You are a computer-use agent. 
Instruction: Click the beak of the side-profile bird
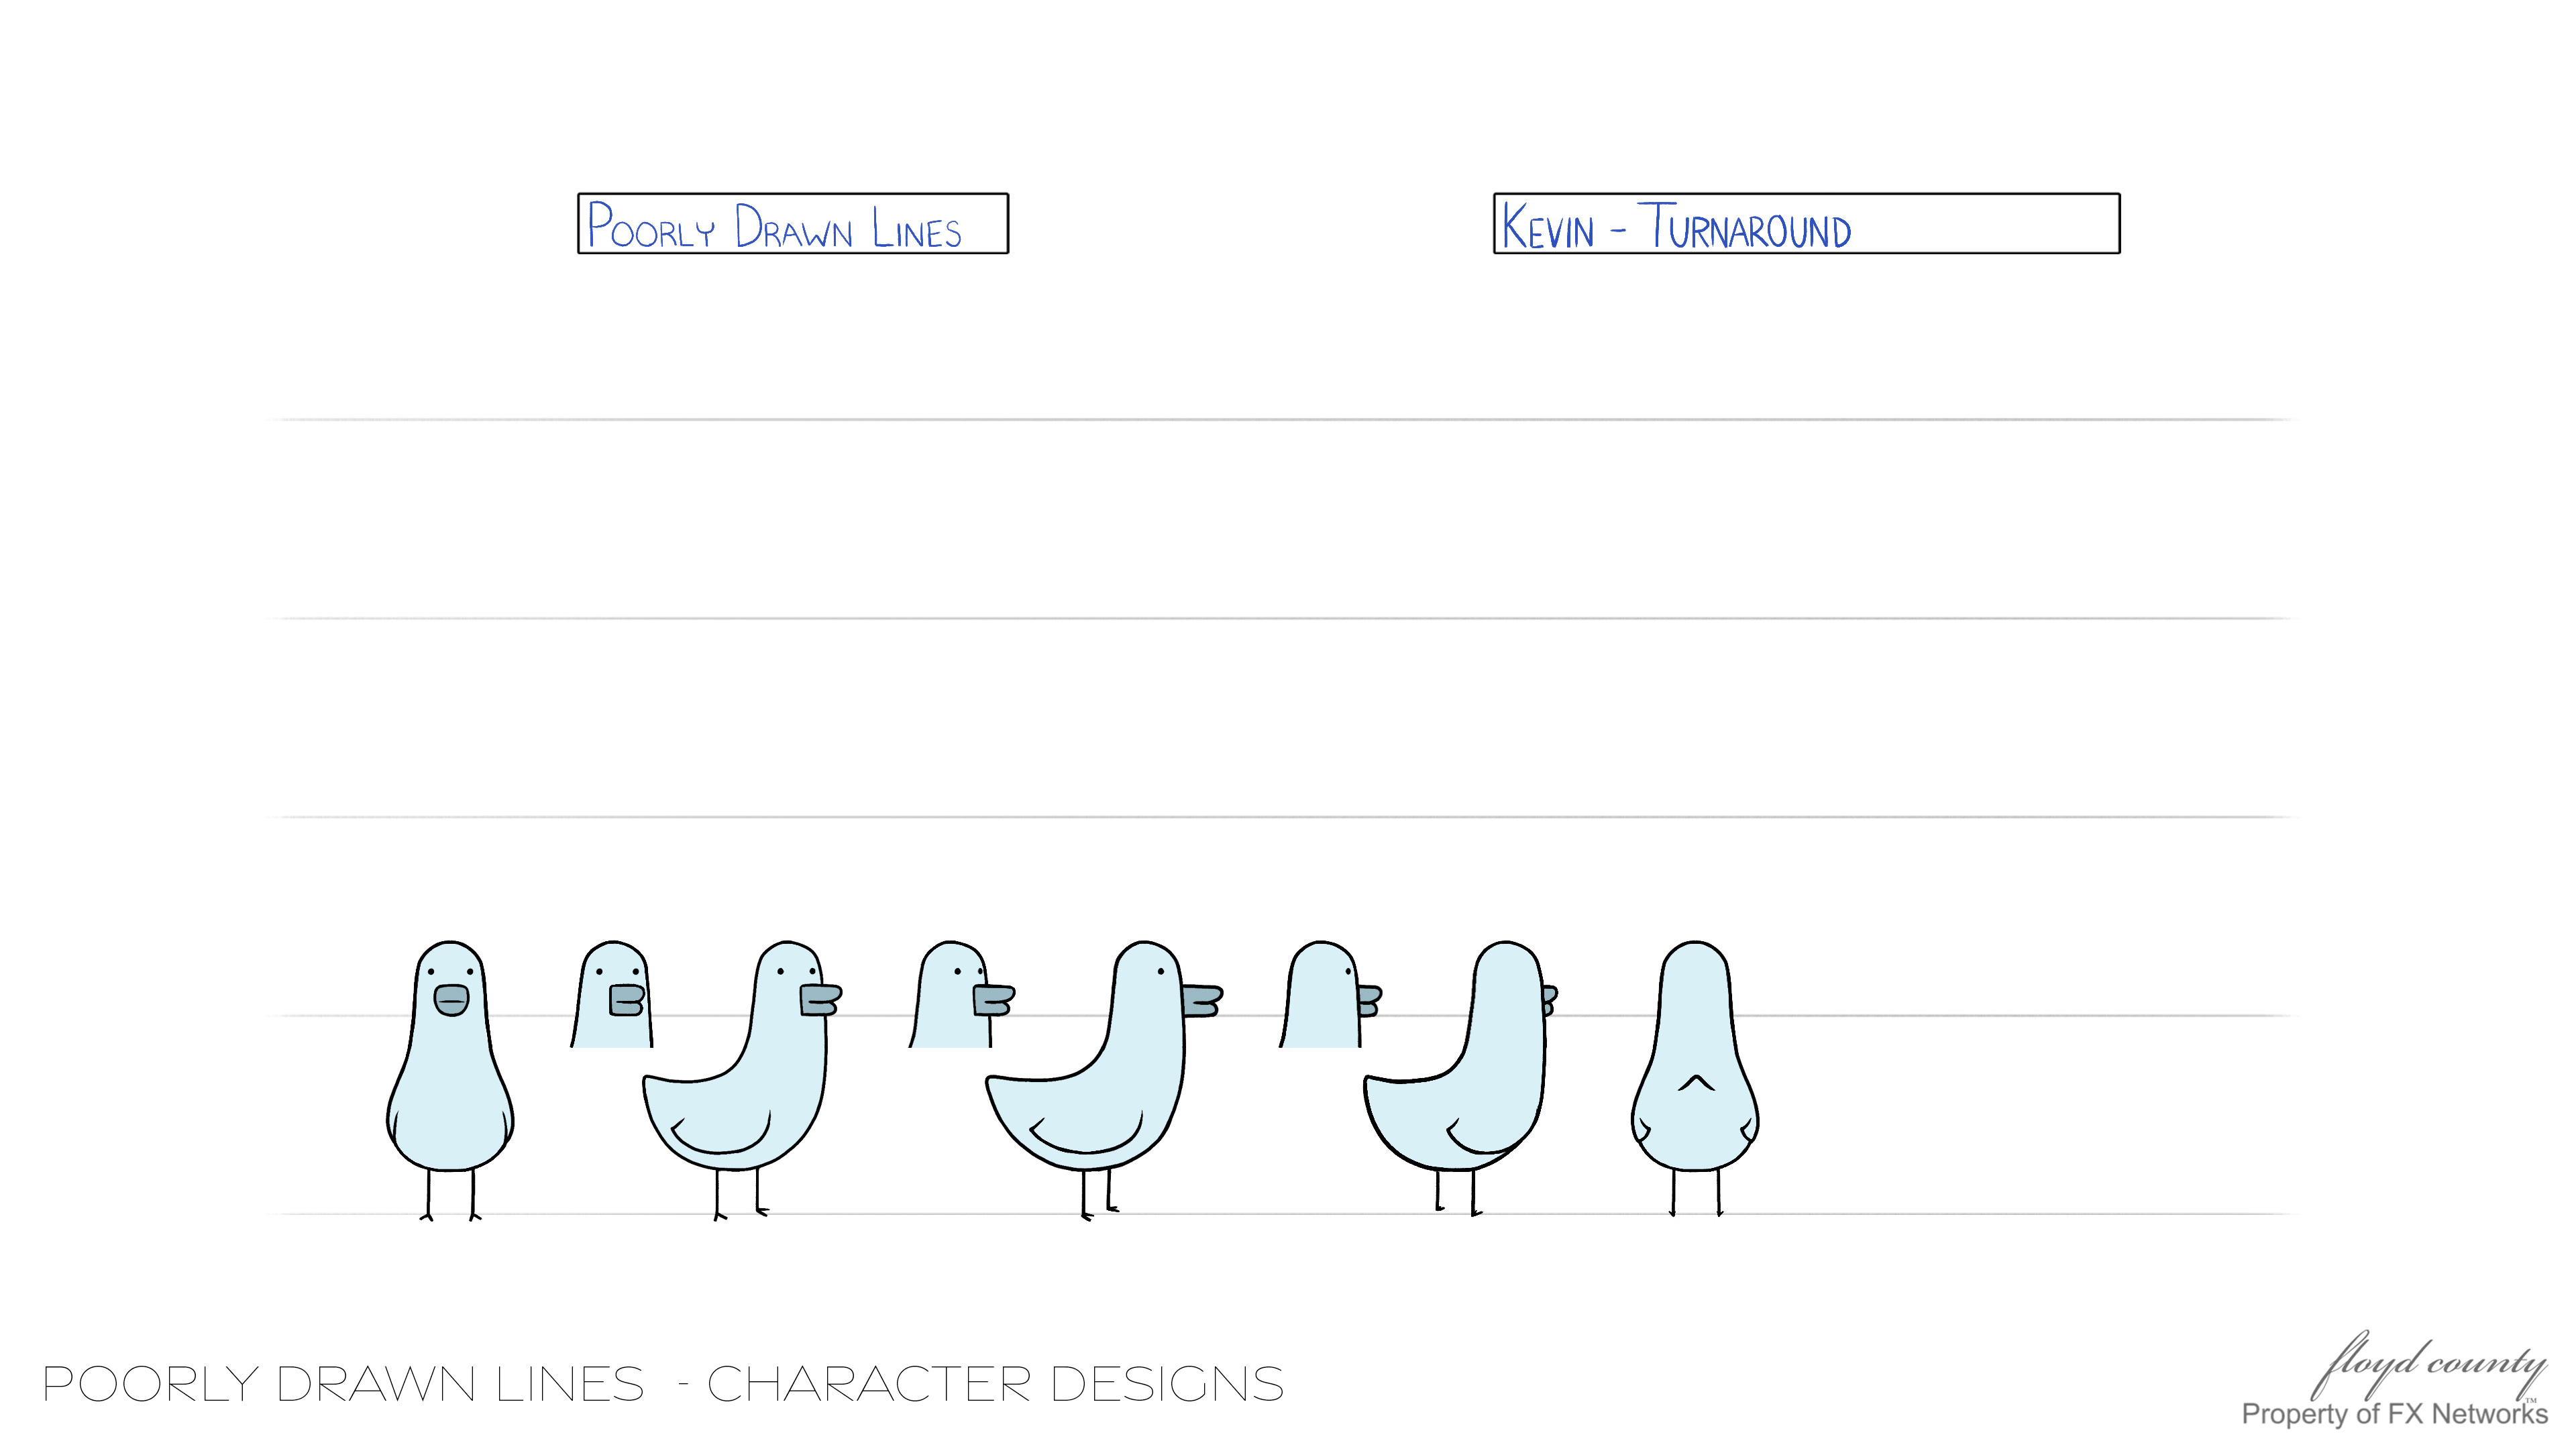(1202, 1001)
